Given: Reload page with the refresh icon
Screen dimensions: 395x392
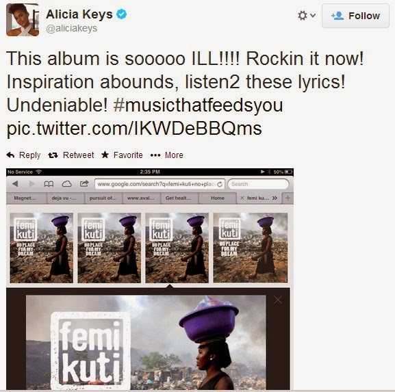Looking at the screenshot, I should pyautogui.click(x=220, y=184).
